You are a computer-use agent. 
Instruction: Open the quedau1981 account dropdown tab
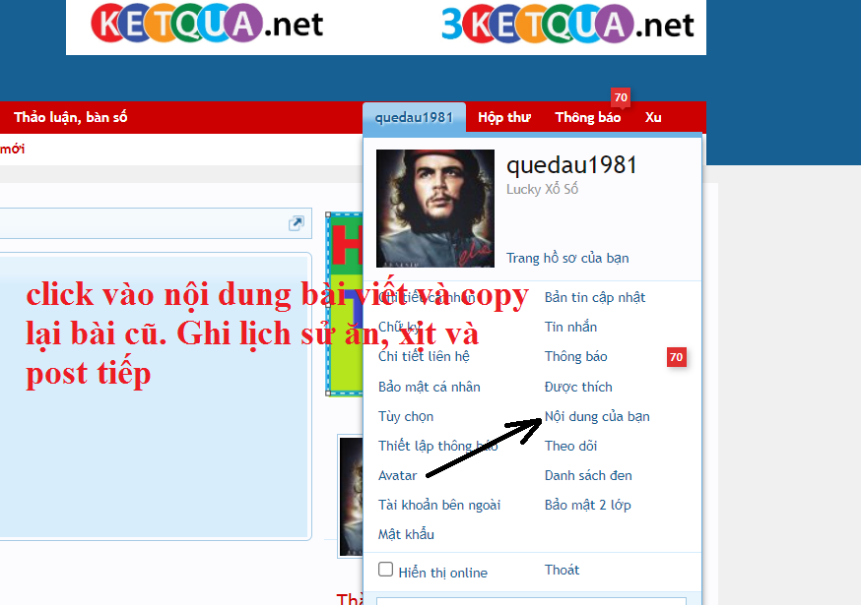point(414,117)
